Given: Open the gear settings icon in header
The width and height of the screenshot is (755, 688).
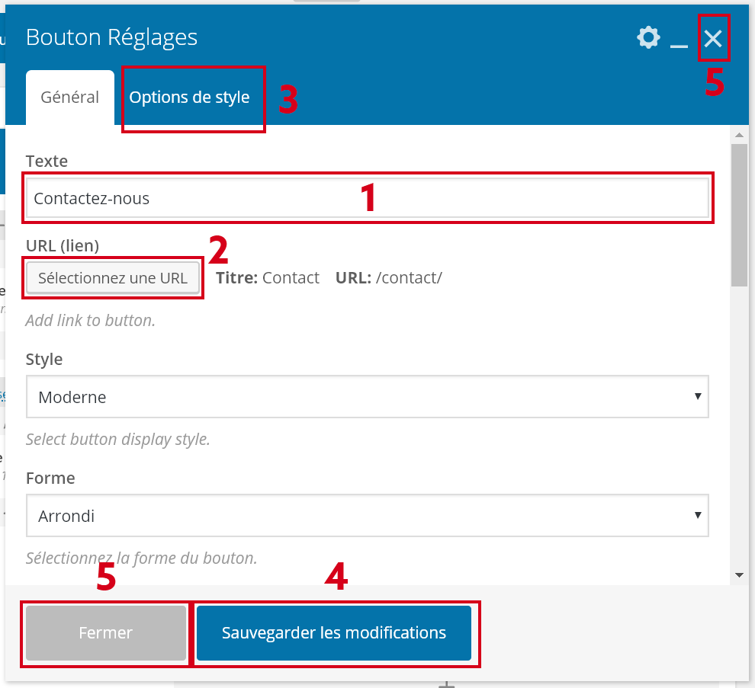Looking at the screenshot, I should [648, 37].
